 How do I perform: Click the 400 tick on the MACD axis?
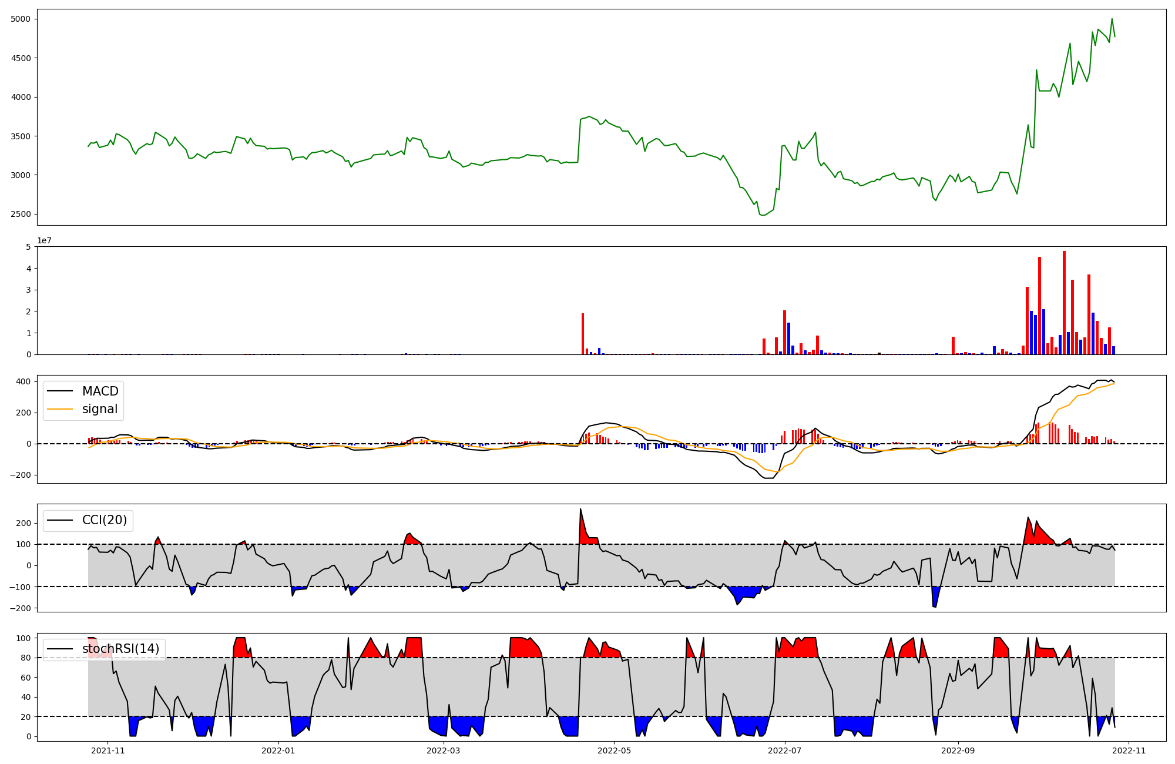pos(23,381)
